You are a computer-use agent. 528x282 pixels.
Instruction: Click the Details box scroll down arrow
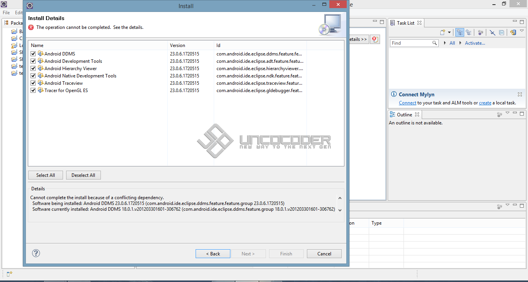pyautogui.click(x=340, y=210)
